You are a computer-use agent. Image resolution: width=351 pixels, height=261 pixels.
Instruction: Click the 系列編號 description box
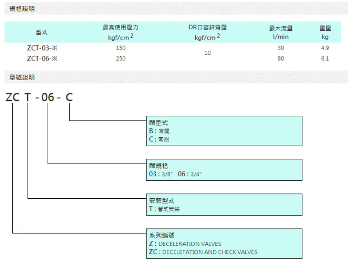point(224,243)
